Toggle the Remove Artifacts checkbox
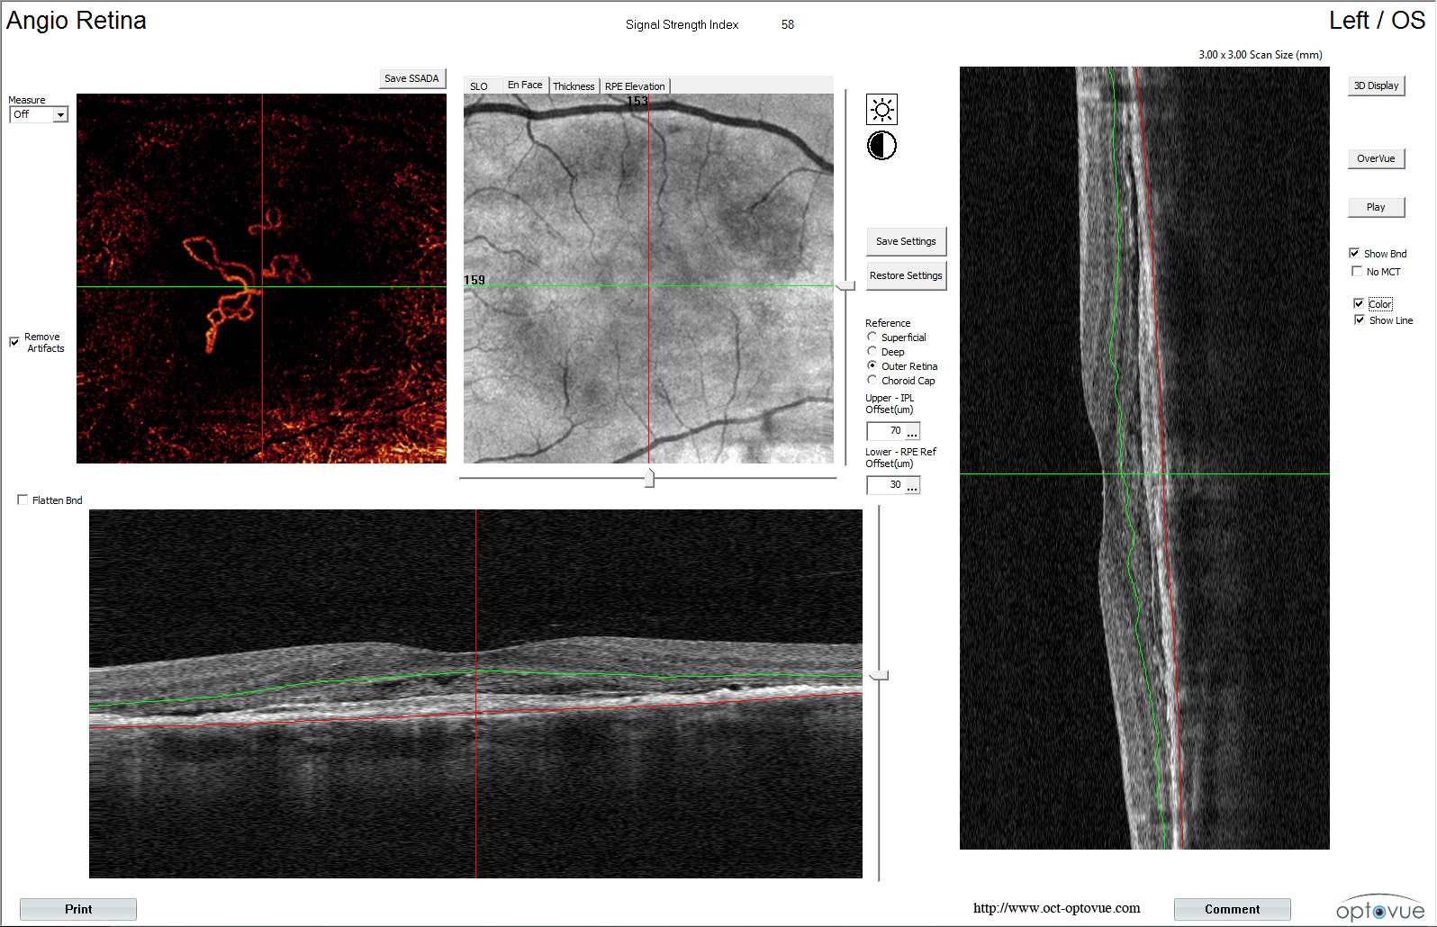The width and height of the screenshot is (1437, 927). (14, 342)
